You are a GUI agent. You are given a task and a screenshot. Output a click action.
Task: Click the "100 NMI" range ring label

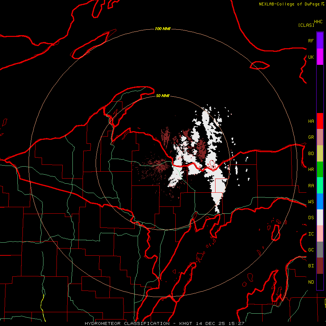[x=163, y=29]
